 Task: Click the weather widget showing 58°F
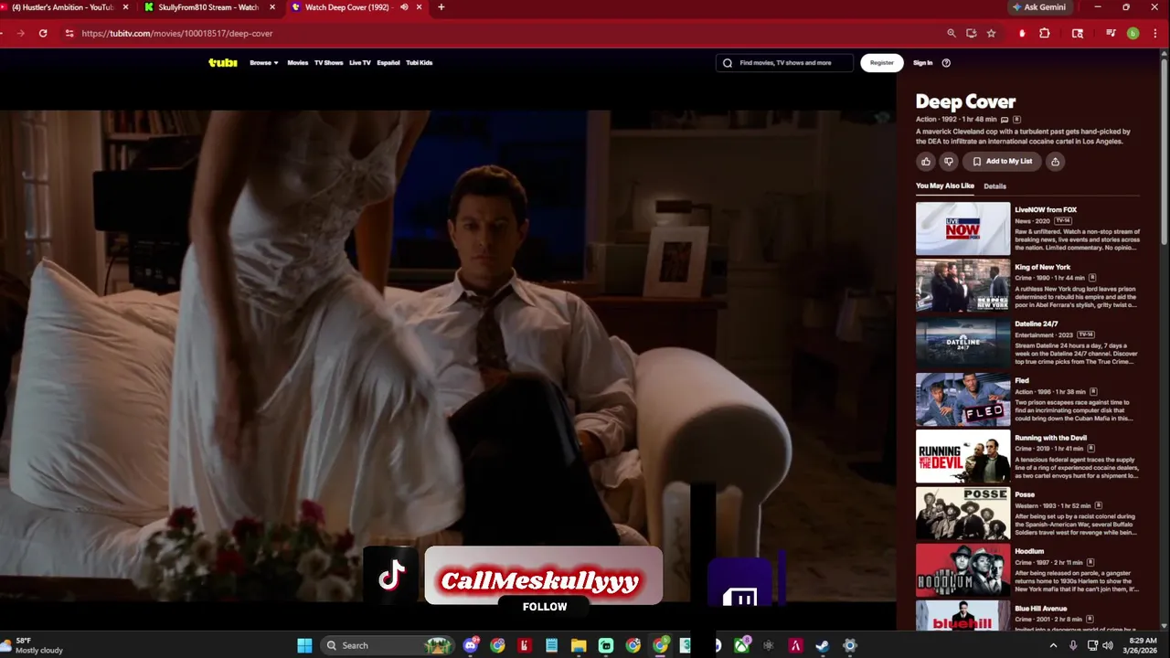32,645
